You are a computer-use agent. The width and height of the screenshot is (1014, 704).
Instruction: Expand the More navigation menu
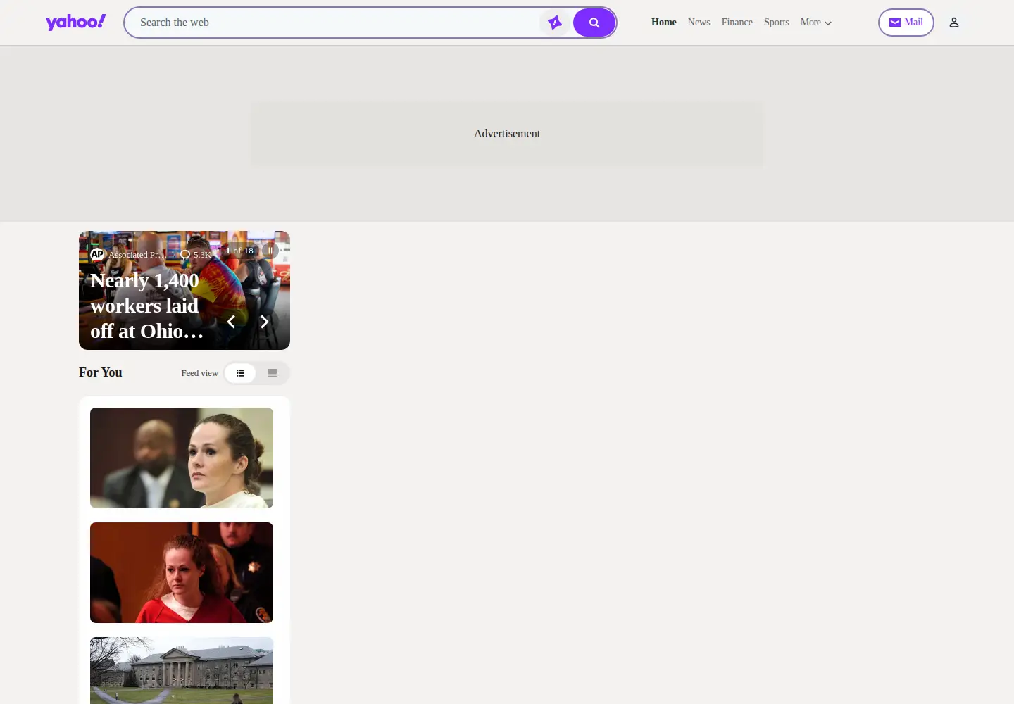point(816,23)
